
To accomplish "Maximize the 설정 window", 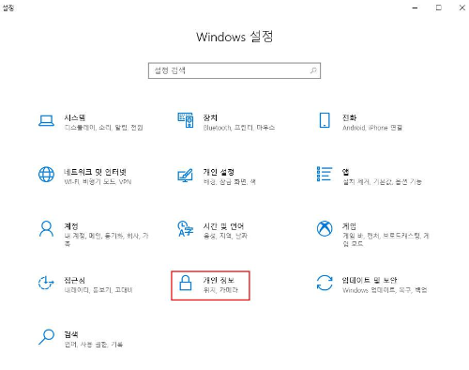I will click(x=439, y=8).
